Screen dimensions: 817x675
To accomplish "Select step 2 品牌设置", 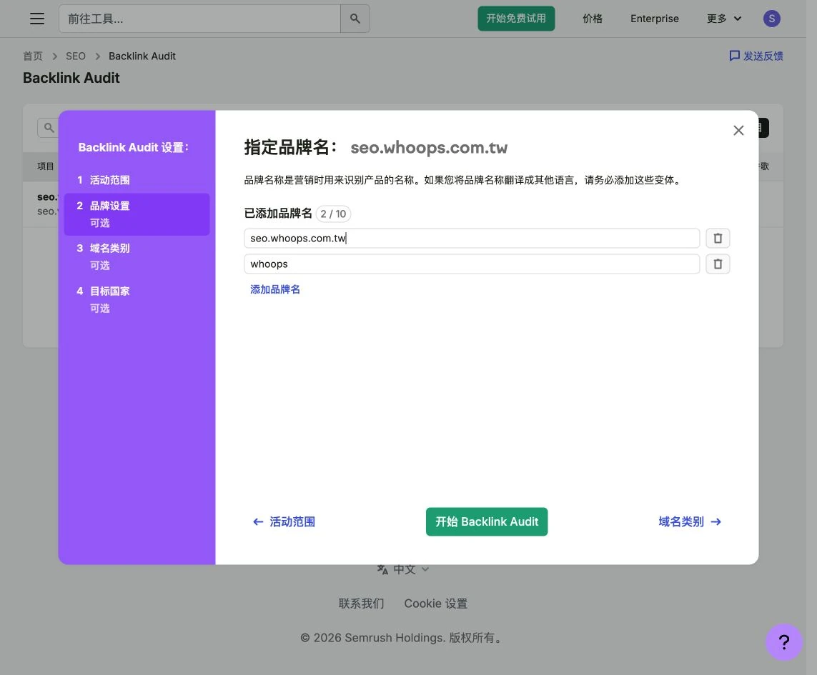I will pos(137,214).
